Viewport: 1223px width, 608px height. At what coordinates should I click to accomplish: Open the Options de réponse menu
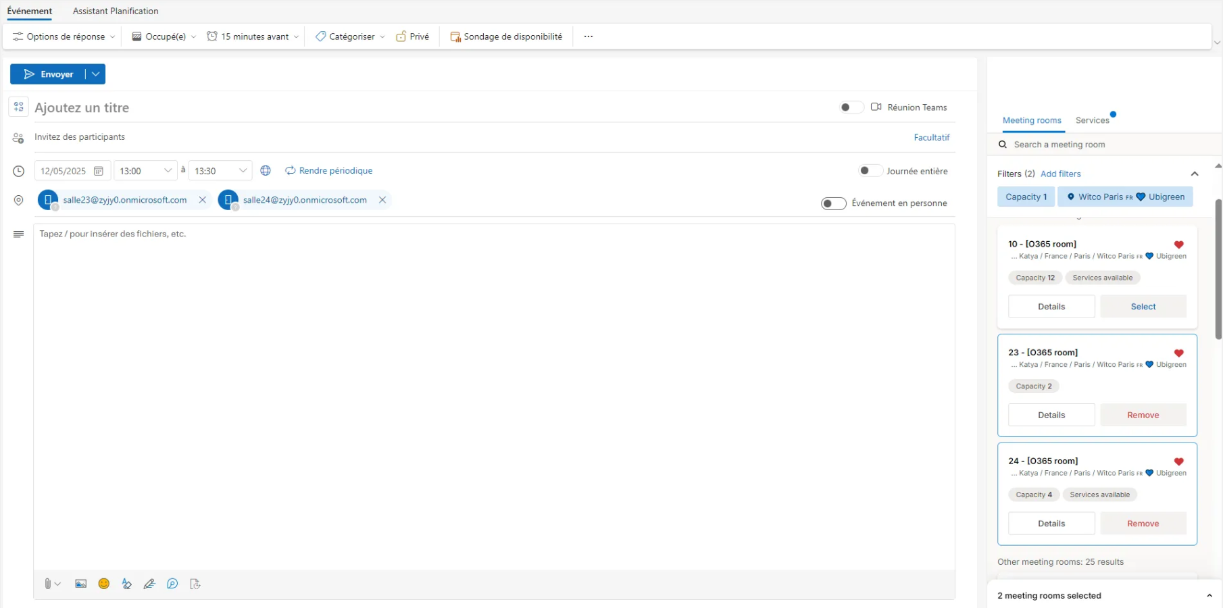64,36
